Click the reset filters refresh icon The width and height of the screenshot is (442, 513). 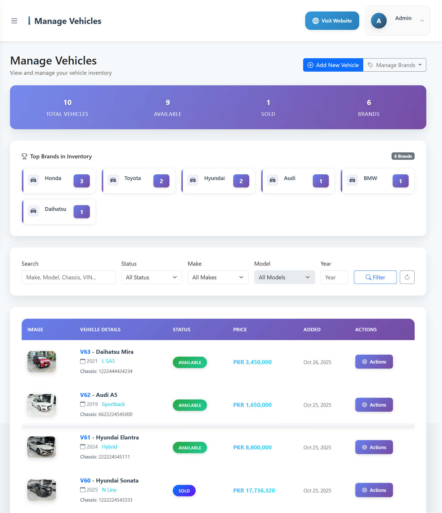pos(407,277)
